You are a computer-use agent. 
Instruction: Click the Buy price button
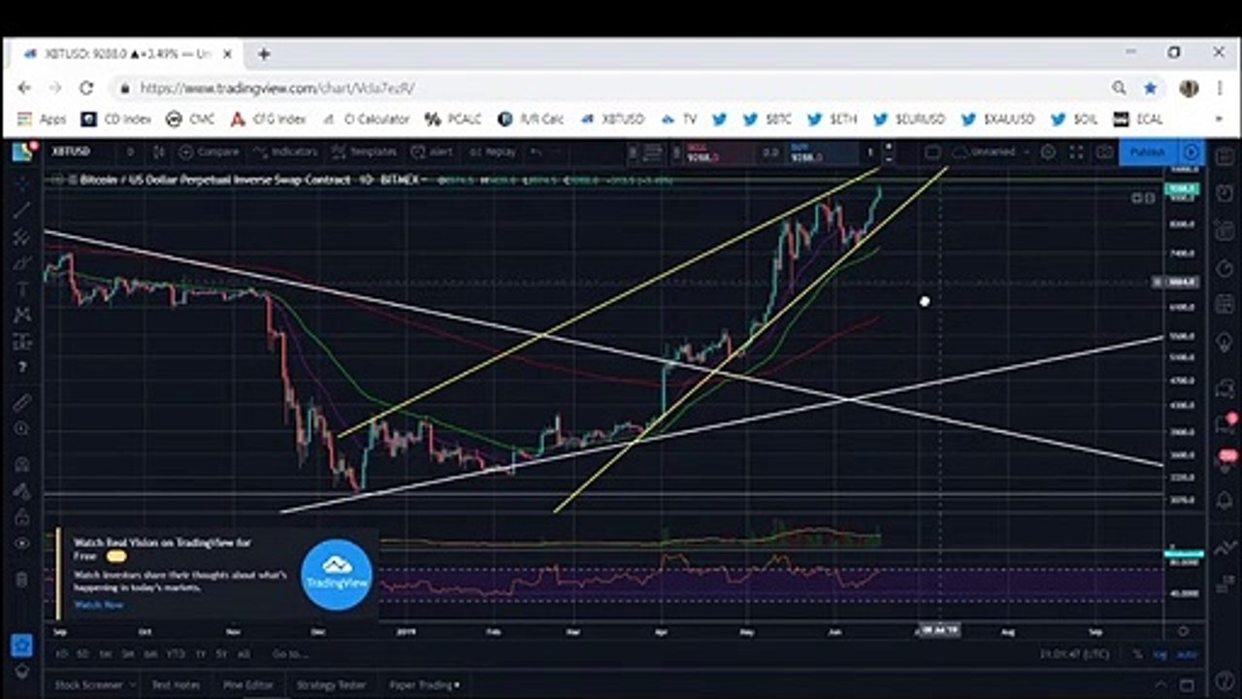(x=823, y=152)
